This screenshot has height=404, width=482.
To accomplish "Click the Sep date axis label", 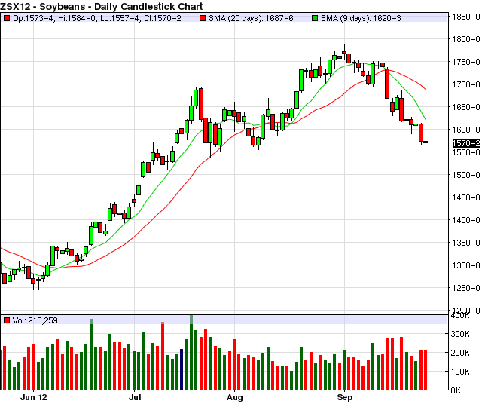I will pyautogui.click(x=345, y=397).
